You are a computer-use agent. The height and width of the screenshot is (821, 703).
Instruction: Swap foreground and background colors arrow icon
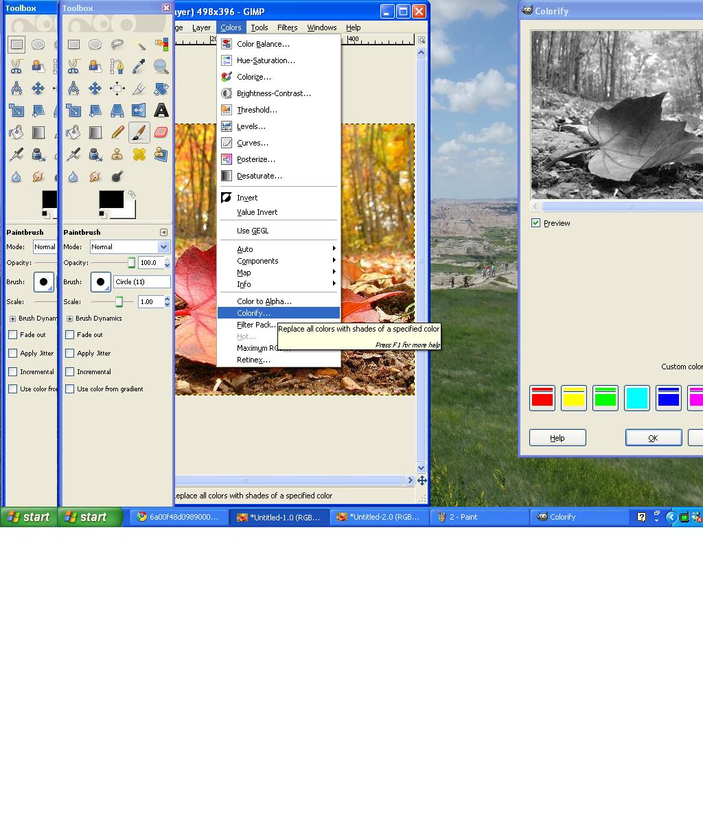click(x=132, y=194)
